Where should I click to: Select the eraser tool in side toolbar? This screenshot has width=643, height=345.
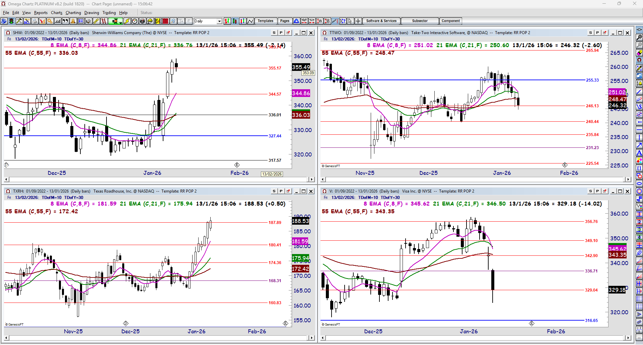coord(639,52)
